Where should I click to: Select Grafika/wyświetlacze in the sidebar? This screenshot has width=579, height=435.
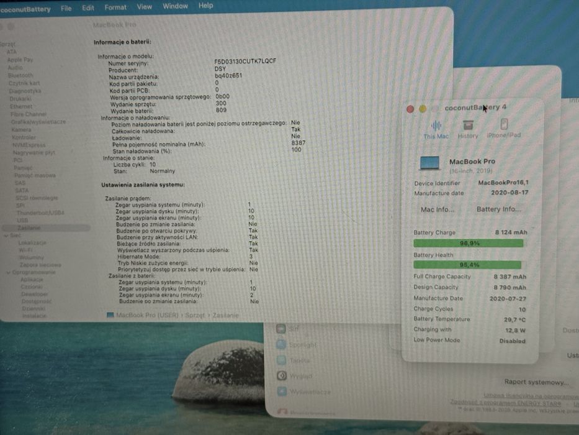pos(38,122)
